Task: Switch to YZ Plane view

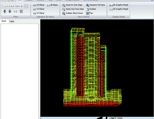Action: point(39,9)
